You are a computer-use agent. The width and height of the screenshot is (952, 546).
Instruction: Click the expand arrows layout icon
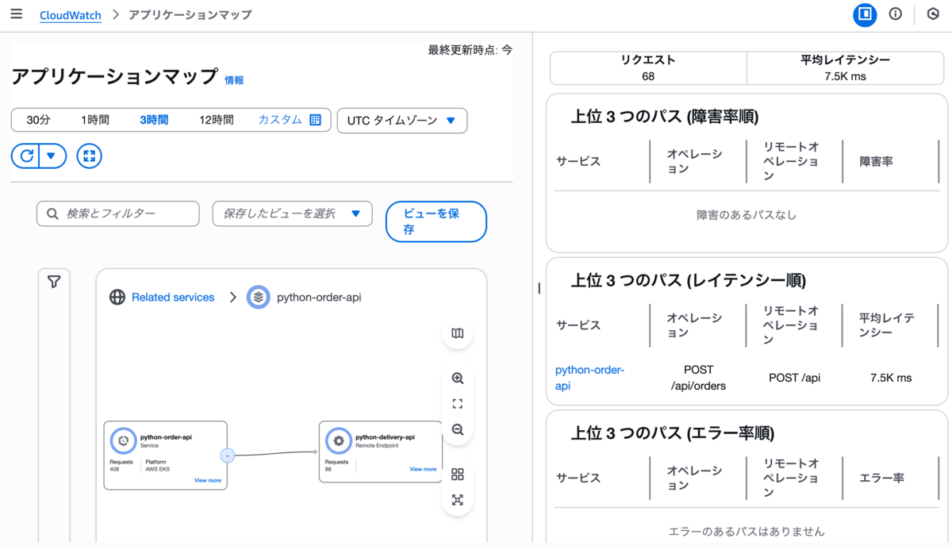[457, 500]
